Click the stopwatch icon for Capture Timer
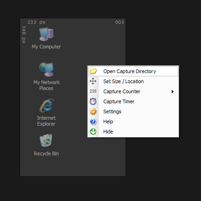This screenshot has width=201, height=201. click(93, 101)
